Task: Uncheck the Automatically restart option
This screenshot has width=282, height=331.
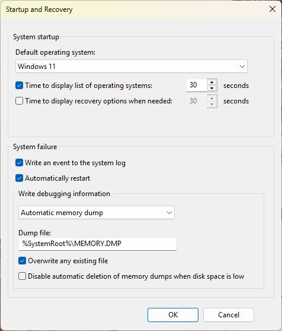Action: click(19, 178)
